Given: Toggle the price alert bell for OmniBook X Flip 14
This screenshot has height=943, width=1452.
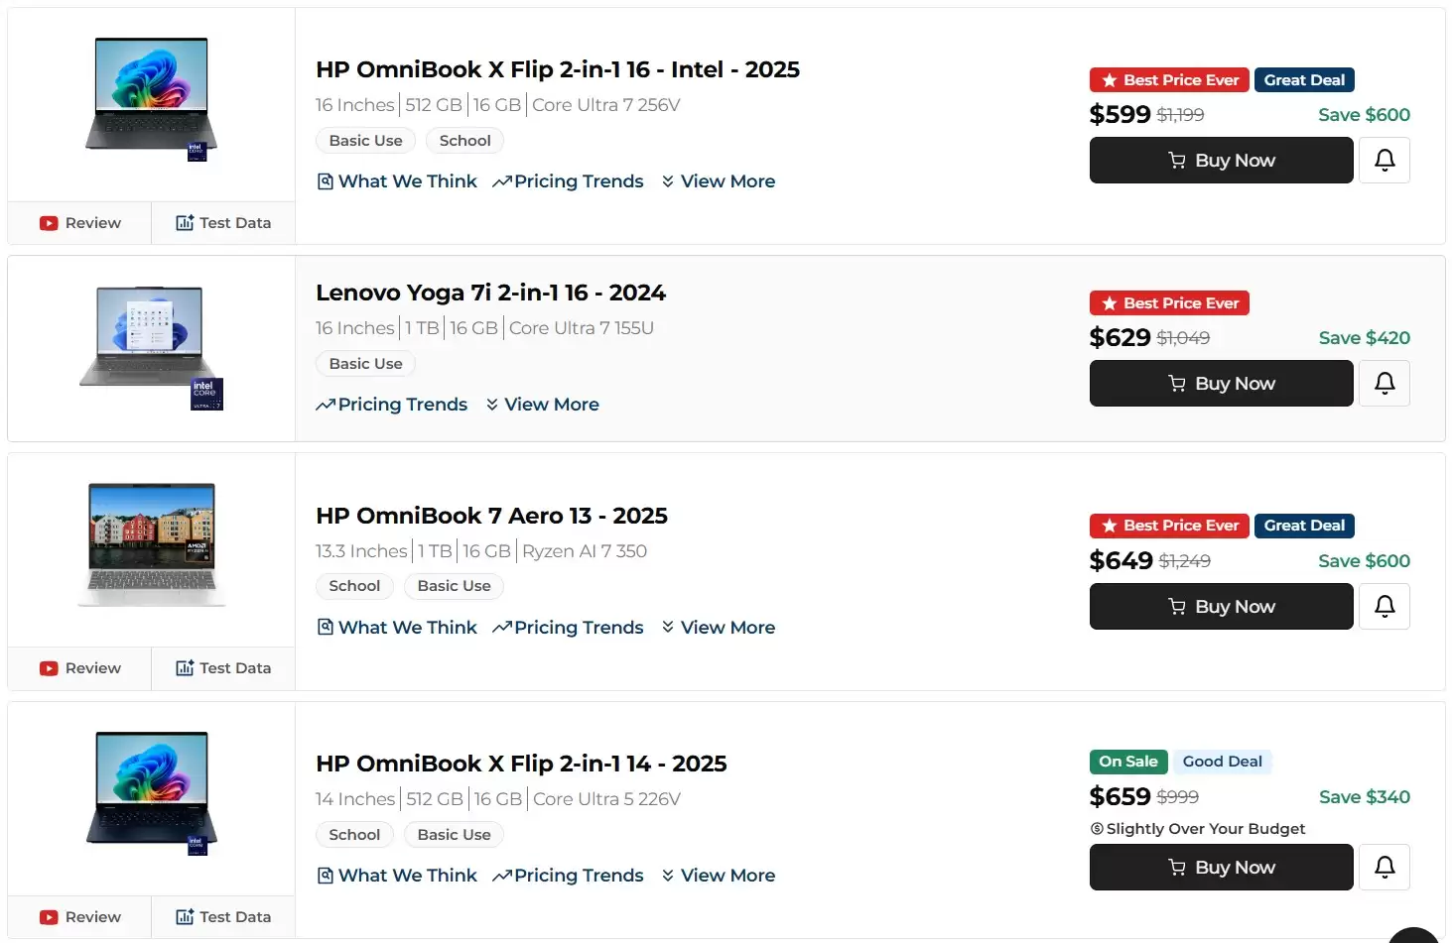Looking at the screenshot, I should (1385, 867).
